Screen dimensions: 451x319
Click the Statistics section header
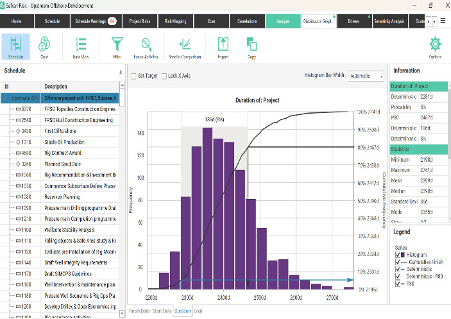419,149
